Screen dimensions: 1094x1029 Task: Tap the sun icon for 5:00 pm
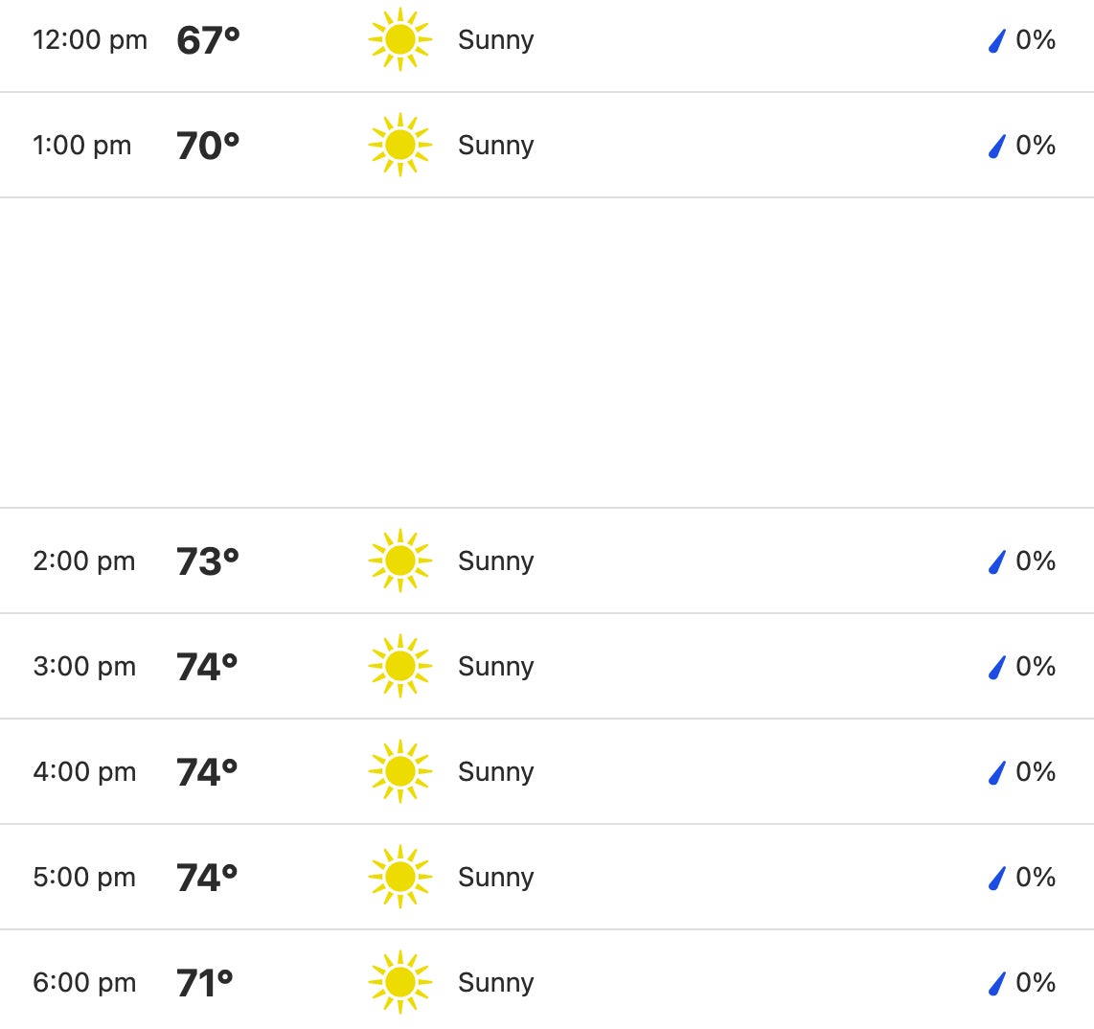pyautogui.click(x=399, y=878)
